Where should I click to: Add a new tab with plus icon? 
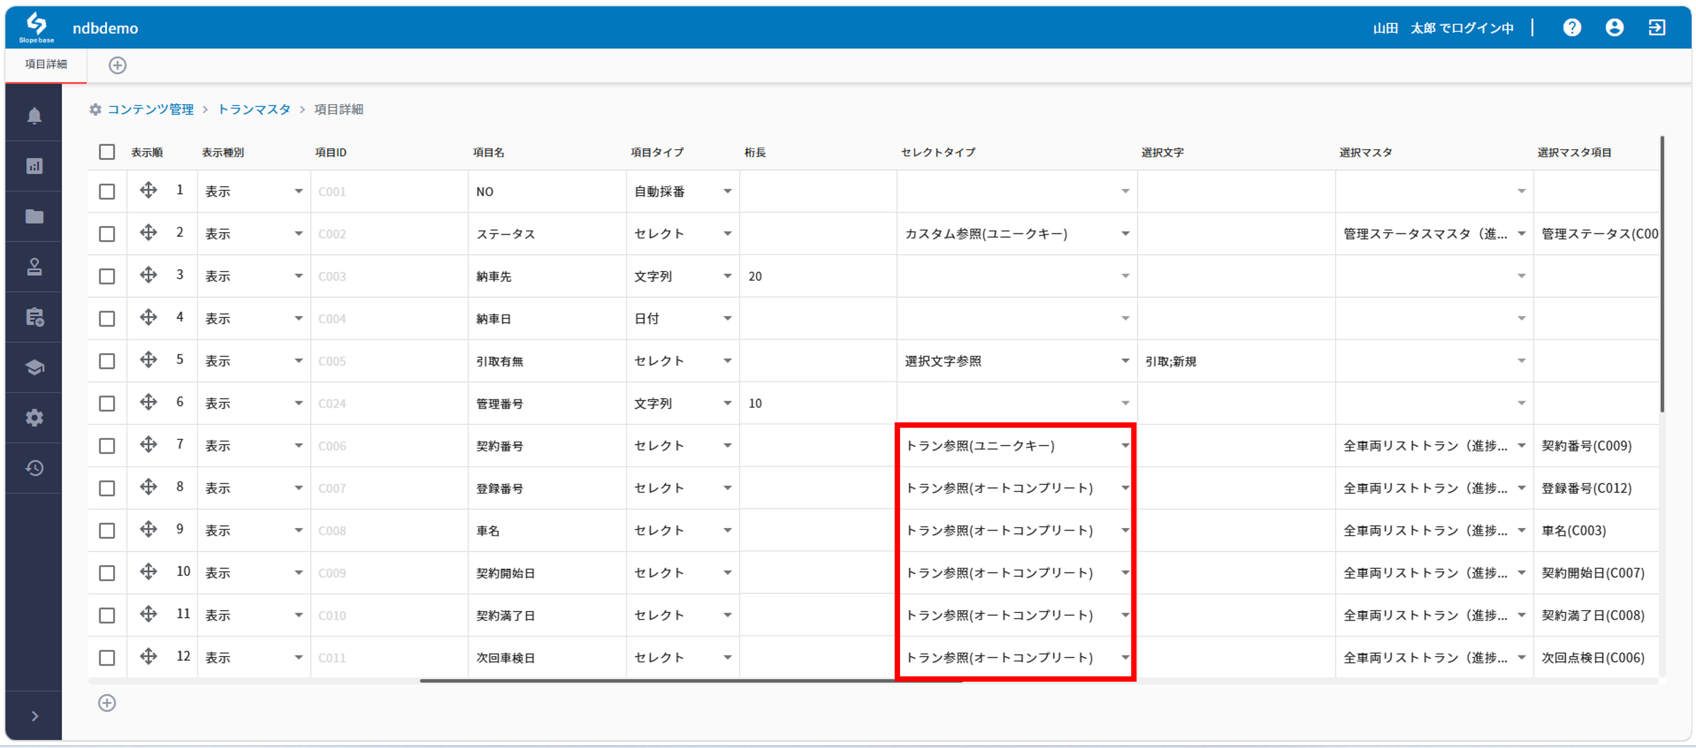117,65
